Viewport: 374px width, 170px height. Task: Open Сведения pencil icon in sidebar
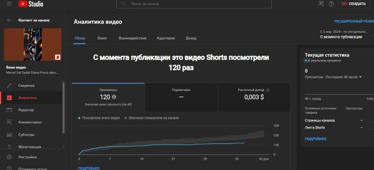[10, 86]
